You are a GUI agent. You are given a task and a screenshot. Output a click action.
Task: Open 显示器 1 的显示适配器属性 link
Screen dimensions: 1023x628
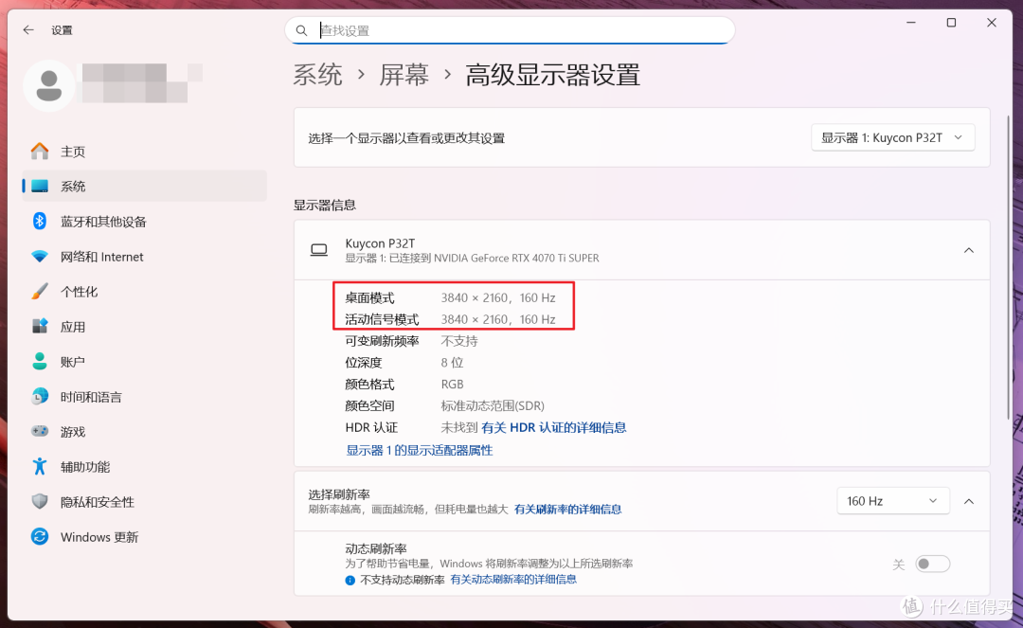point(419,451)
